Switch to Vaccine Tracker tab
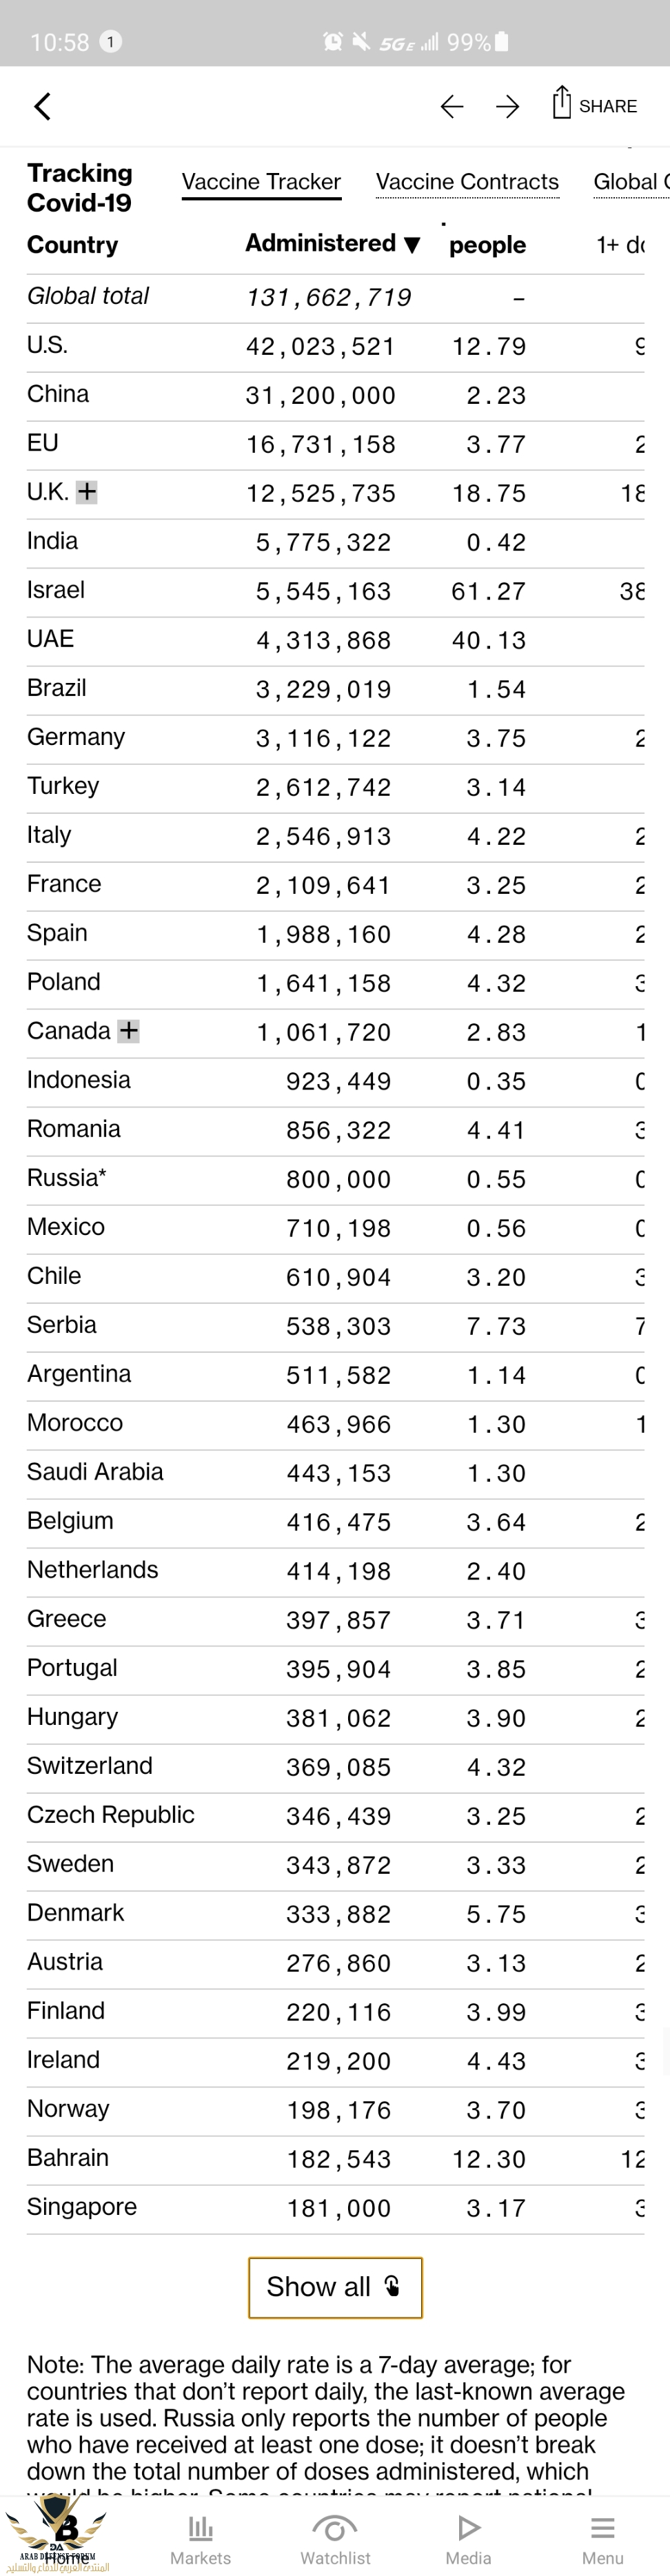 tap(261, 182)
